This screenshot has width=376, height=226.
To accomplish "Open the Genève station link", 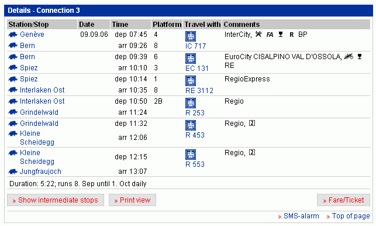I will click(32, 35).
